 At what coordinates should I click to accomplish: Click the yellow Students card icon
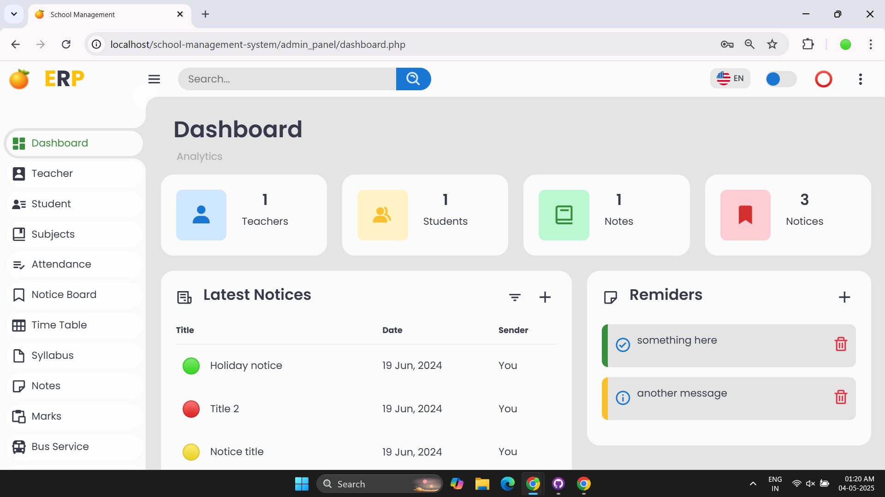pos(382,215)
